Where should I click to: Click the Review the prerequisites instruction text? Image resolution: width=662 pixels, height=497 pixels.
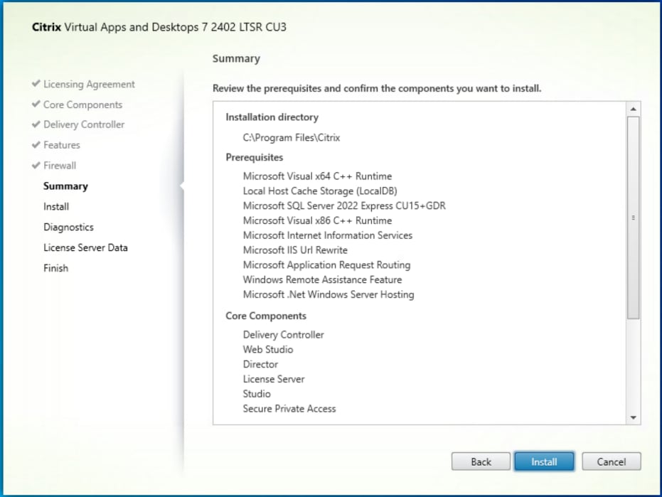click(377, 89)
